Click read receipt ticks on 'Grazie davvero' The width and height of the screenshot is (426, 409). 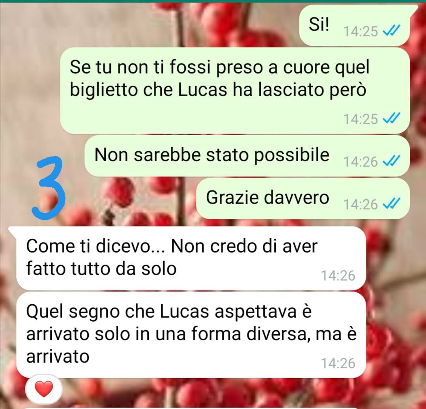(x=391, y=204)
